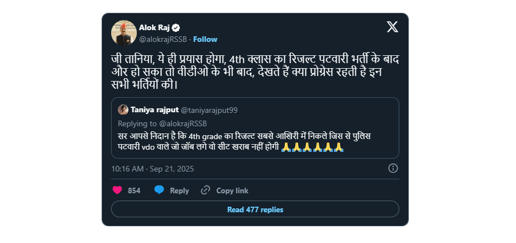Click the blue reply bubble icon
Viewport: 516px width, 243px height.
coord(159,190)
